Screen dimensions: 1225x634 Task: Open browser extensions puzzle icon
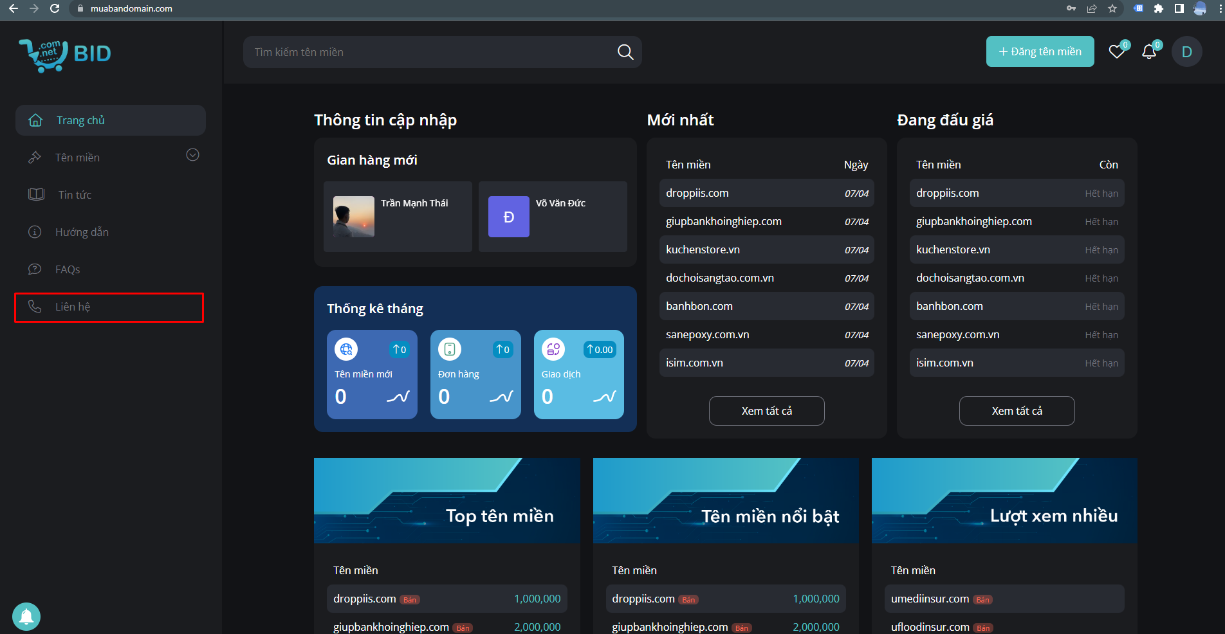click(1159, 8)
